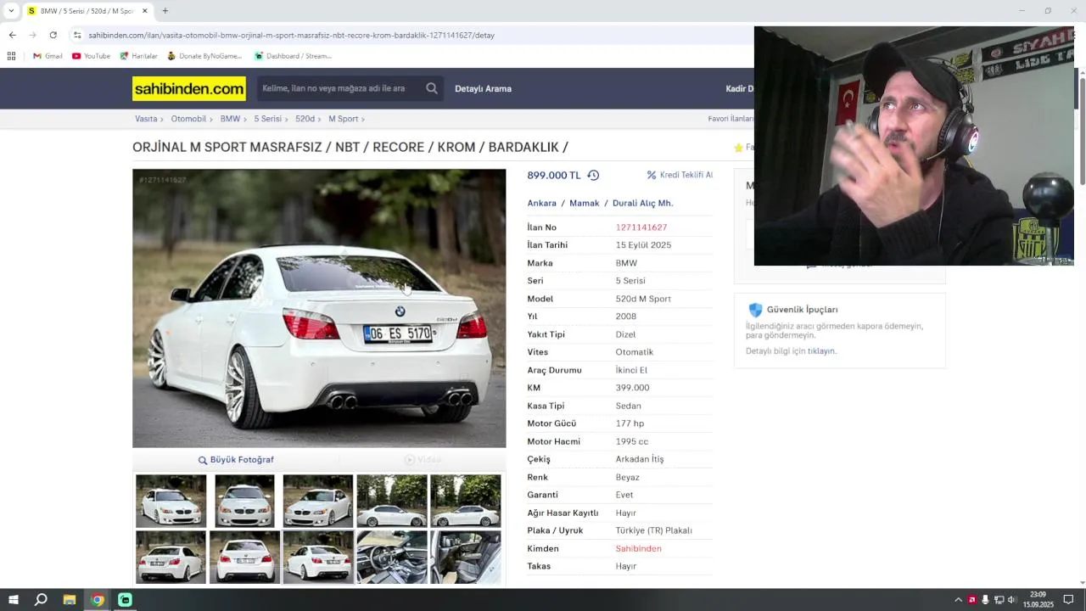This screenshot has height=611, width=1086.
Task: Click the Sahibinden seller type link
Action: (638, 548)
